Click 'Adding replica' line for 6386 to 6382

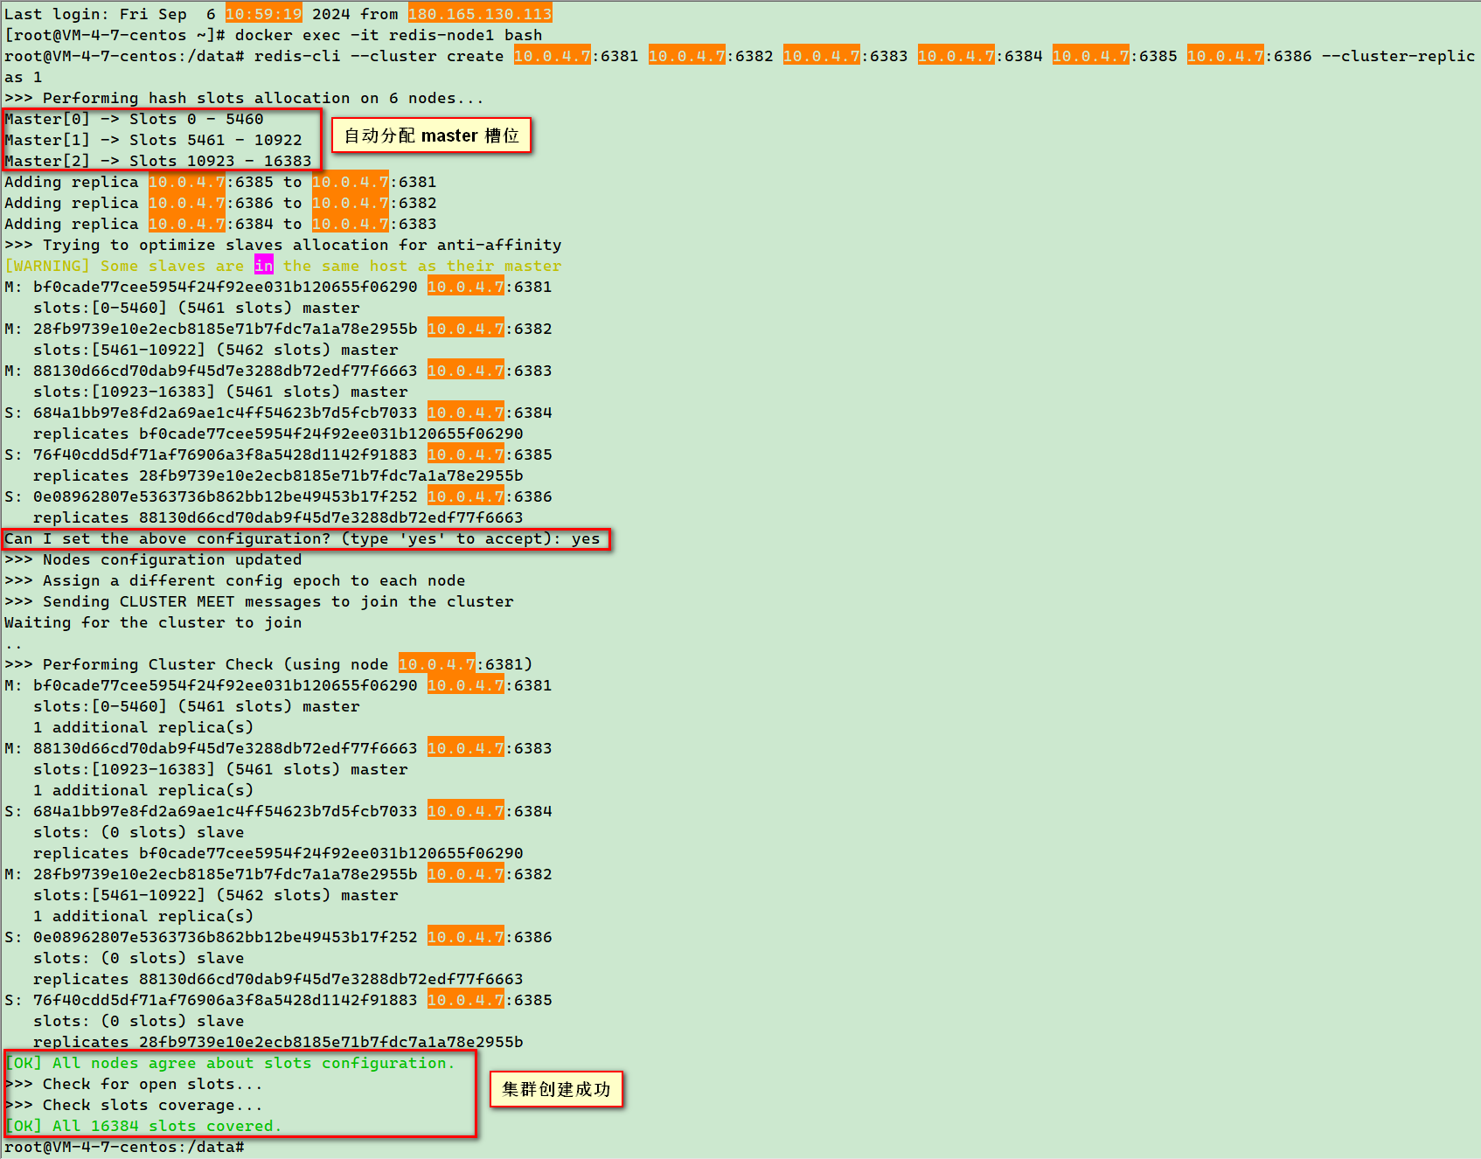coord(220,203)
